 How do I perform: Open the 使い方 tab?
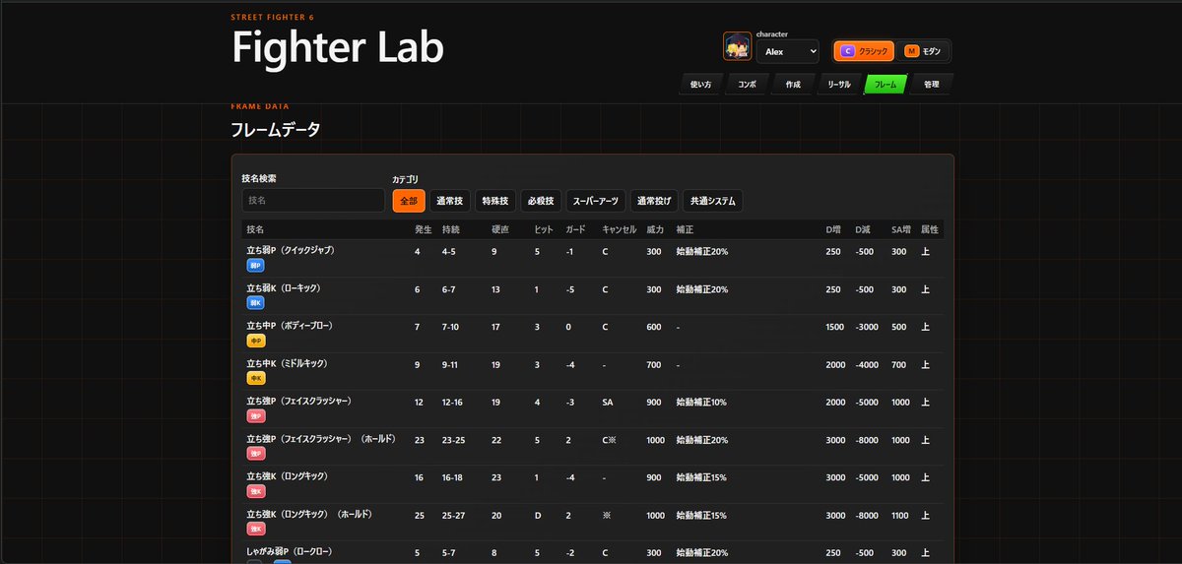(x=701, y=85)
